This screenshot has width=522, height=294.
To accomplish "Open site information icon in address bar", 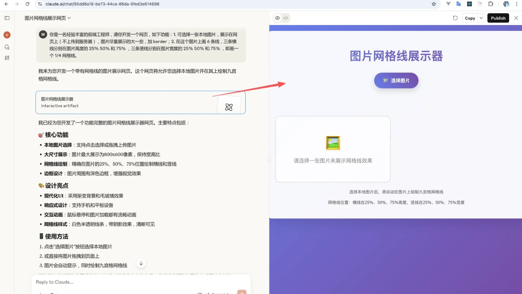I will (x=40, y=4).
